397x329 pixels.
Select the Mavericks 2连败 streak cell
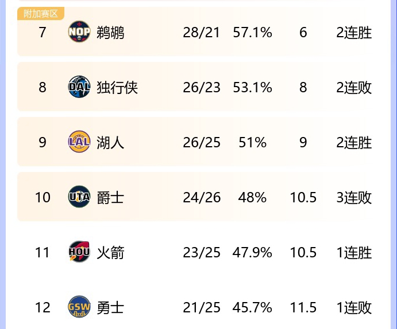pos(354,88)
